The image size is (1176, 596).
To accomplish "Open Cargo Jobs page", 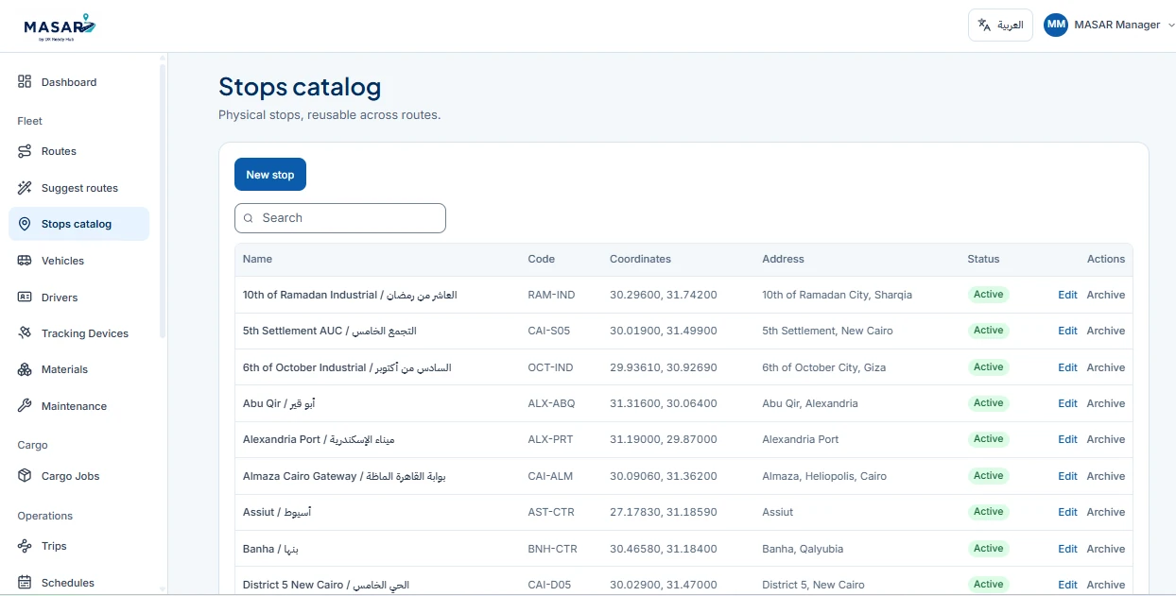I will coord(78,476).
